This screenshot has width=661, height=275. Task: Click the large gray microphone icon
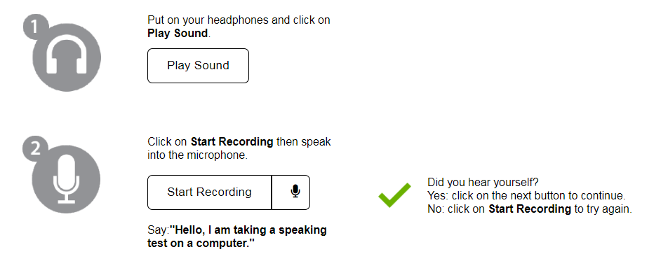click(66, 179)
